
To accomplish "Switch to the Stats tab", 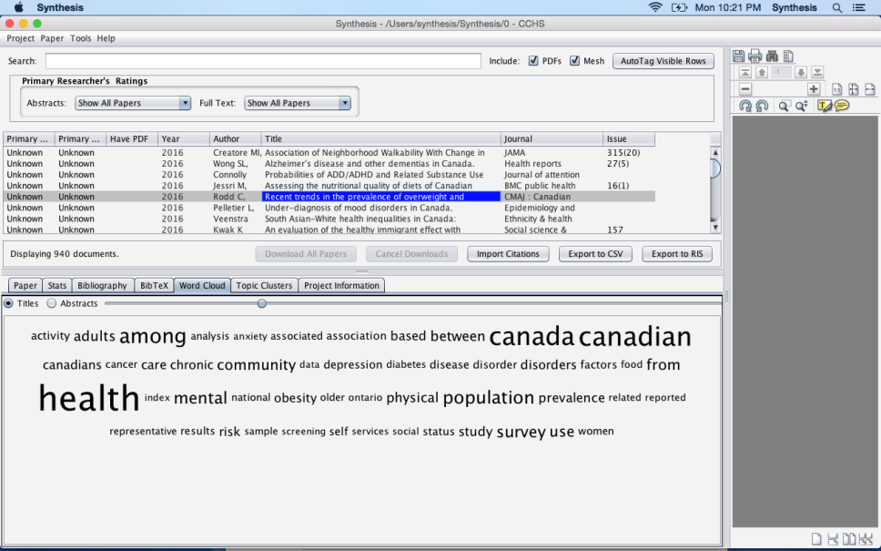I will coord(57,286).
